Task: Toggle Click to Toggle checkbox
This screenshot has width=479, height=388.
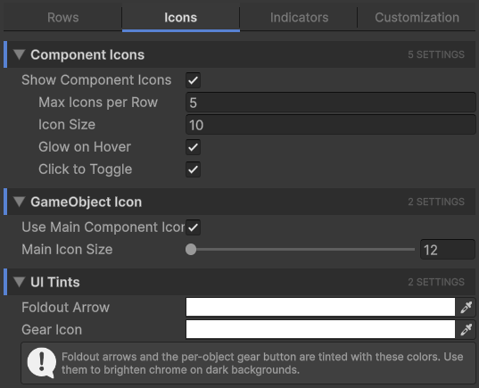Action: pyautogui.click(x=193, y=169)
